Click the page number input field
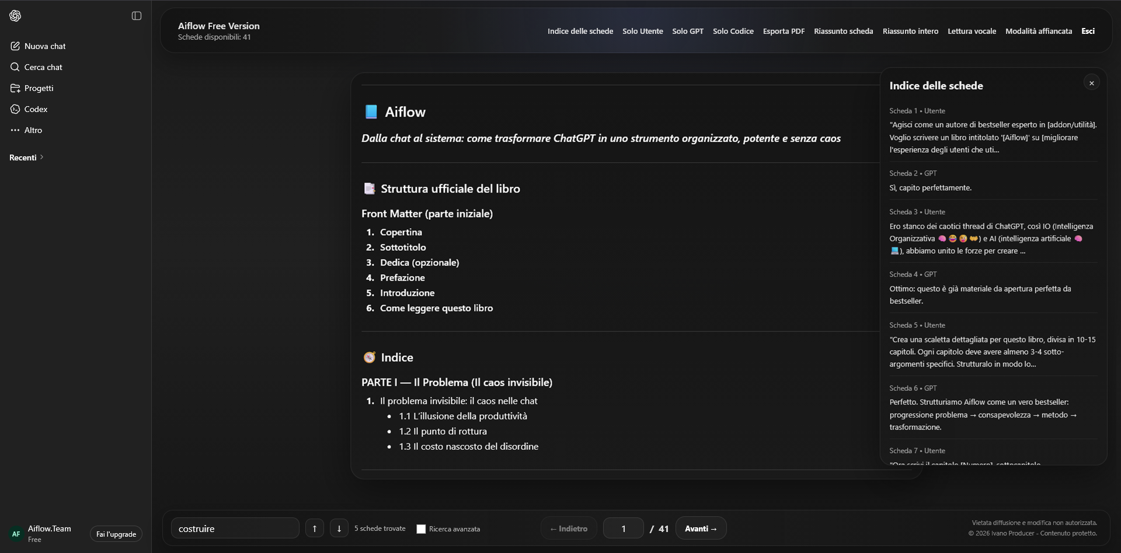The height and width of the screenshot is (553, 1121). click(x=623, y=528)
